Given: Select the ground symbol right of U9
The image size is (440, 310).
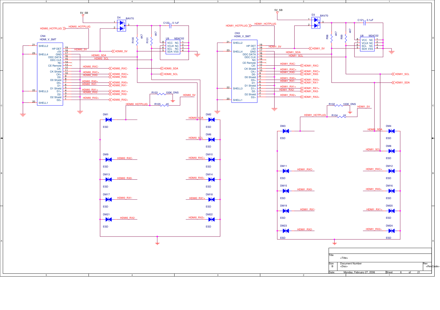Looking at the screenshot, I should [x=197, y=55].
